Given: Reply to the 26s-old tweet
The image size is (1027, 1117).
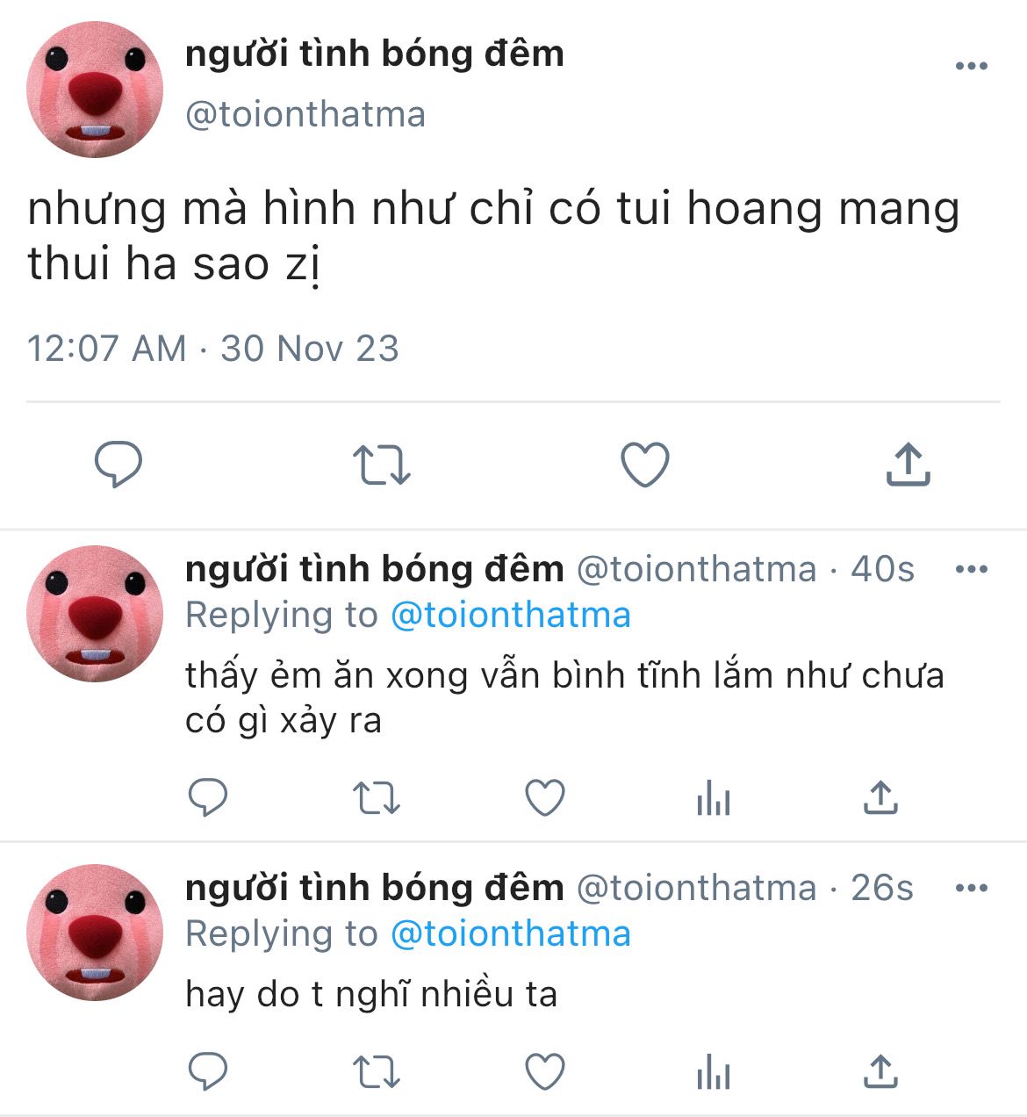Looking at the screenshot, I should [x=208, y=1071].
